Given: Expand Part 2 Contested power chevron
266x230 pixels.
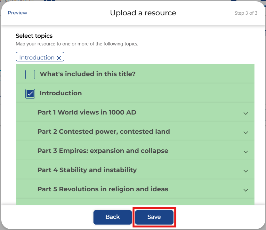Looking at the screenshot, I should tap(246, 132).
